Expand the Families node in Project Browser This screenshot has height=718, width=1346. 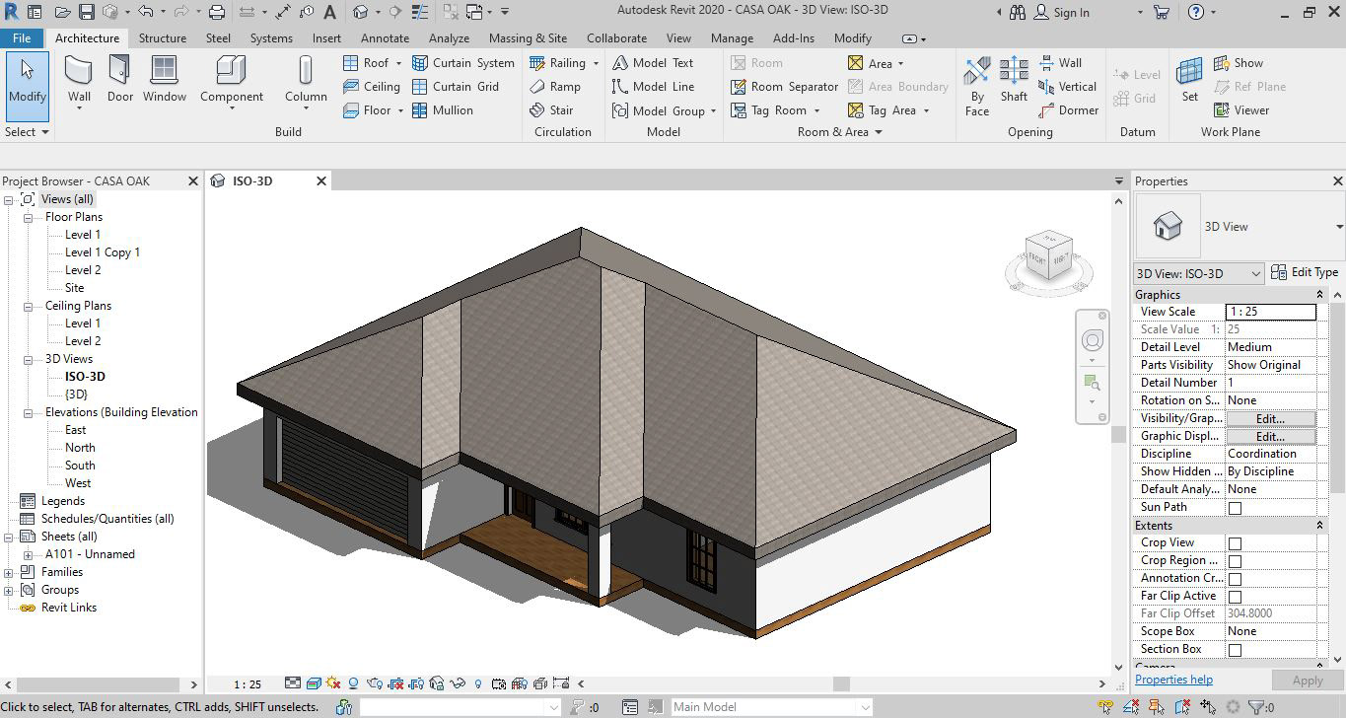pyautogui.click(x=9, y=572)
